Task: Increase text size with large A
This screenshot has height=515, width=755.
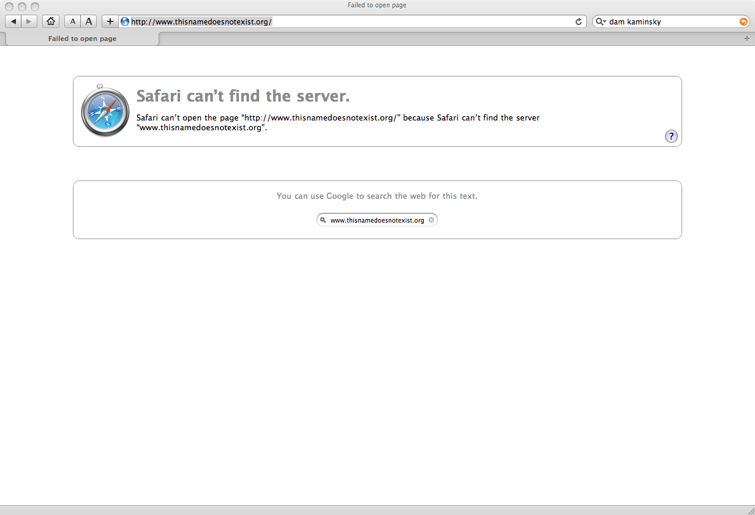Action: tap(89, 21)
